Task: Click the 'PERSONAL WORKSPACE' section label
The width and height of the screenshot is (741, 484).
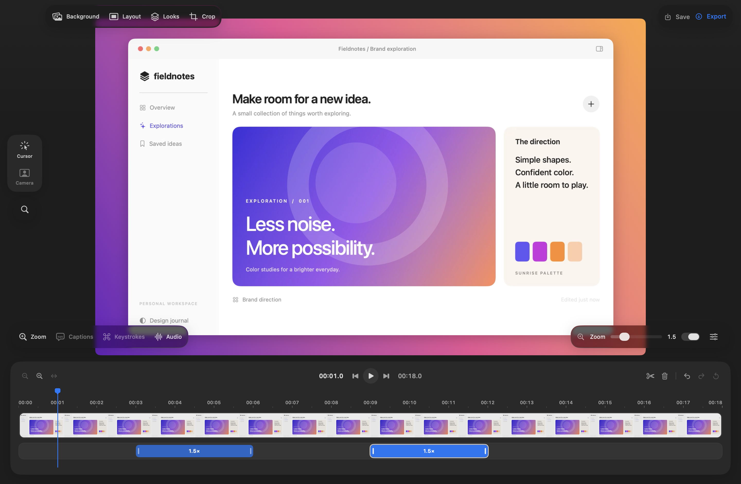Action: (168, 304)
